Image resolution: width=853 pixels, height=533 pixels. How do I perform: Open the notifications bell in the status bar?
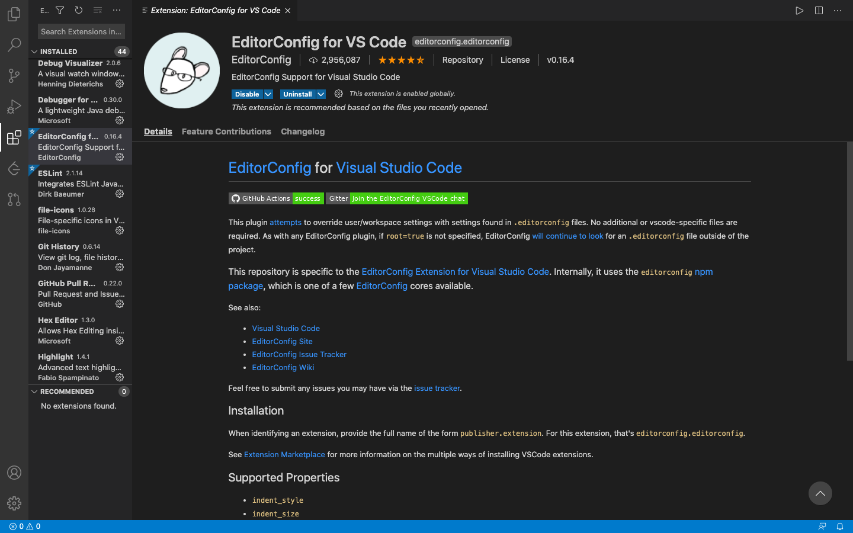(839, 526)
